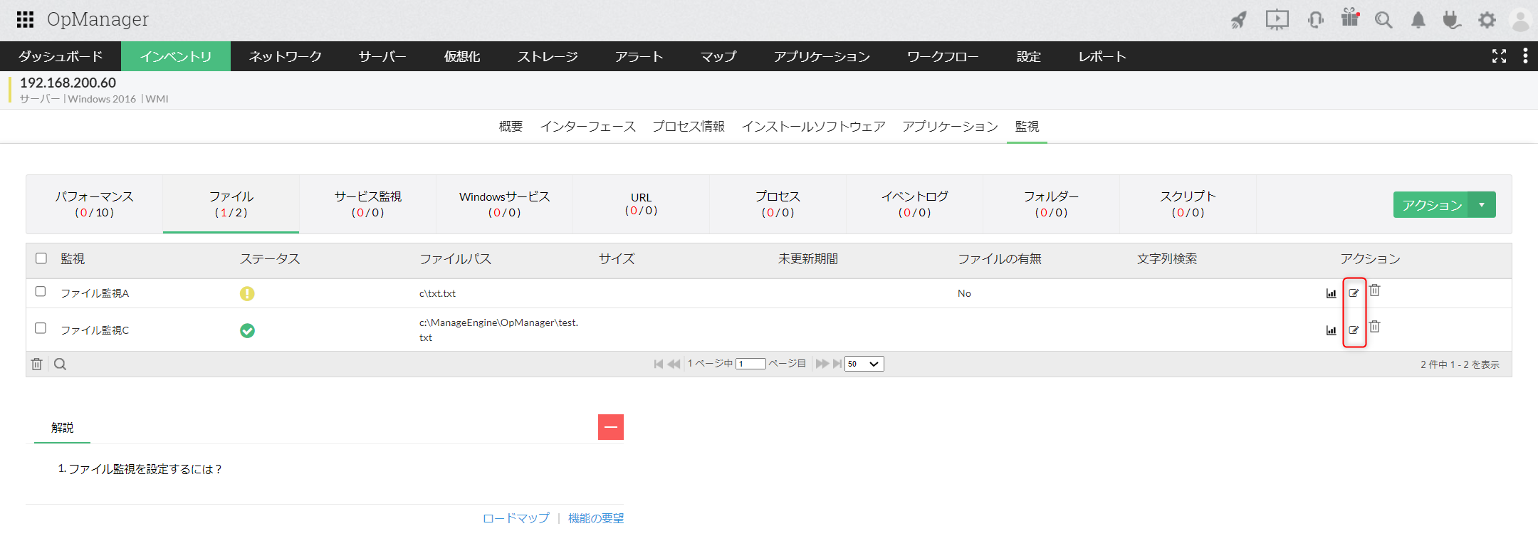Switch to the 概要 tab
Viewport: 1538px width, 536px height.
tap(511, 127)
